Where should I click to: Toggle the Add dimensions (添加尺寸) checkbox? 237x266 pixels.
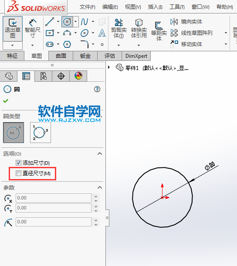18,163
